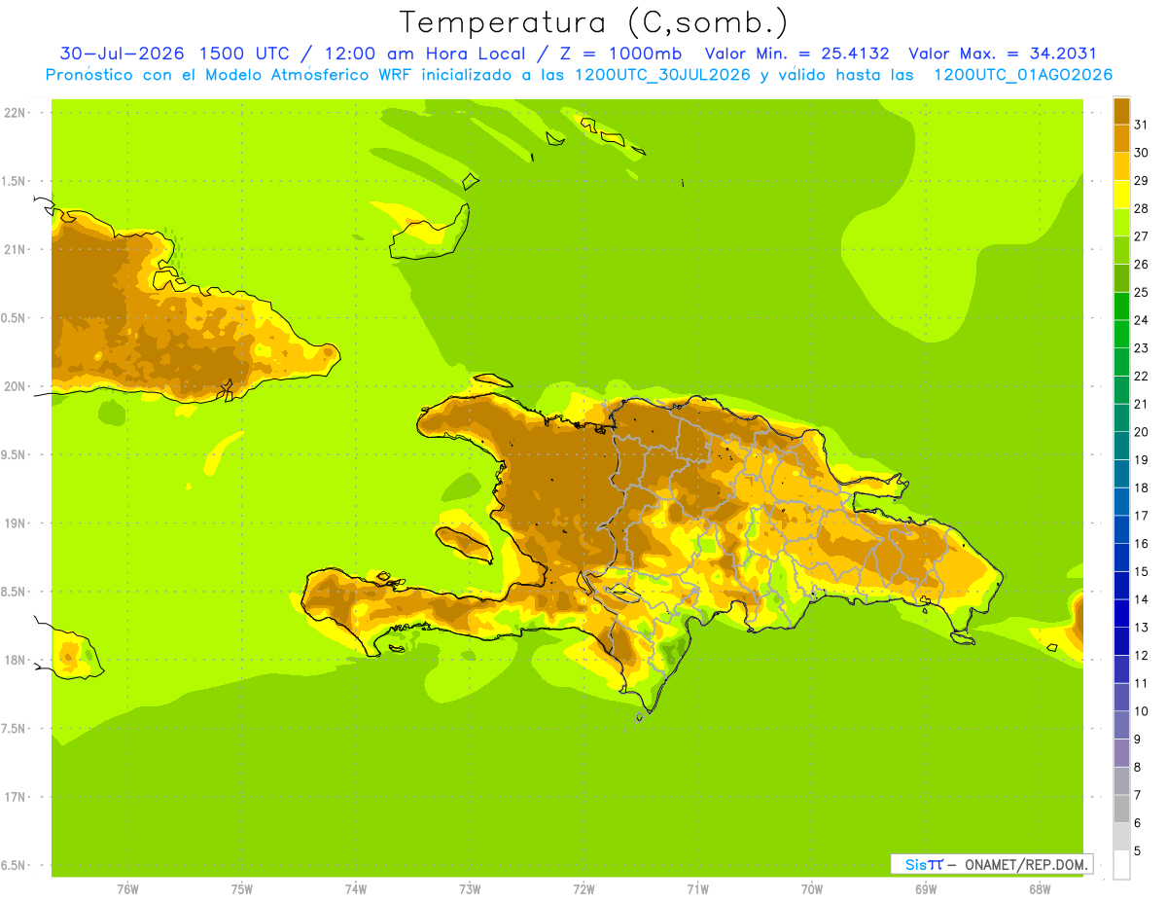Image resolution: width=1167 pixels, height=902 pixels.
Task: Click the "1200UTC_01AGO2026" valid-until time
Action: (x=1023, y=74)
